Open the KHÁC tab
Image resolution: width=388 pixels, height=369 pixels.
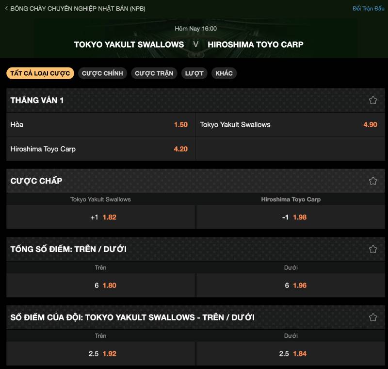tap(224, 73)
